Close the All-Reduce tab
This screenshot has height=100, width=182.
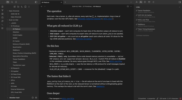pos(61,2)
